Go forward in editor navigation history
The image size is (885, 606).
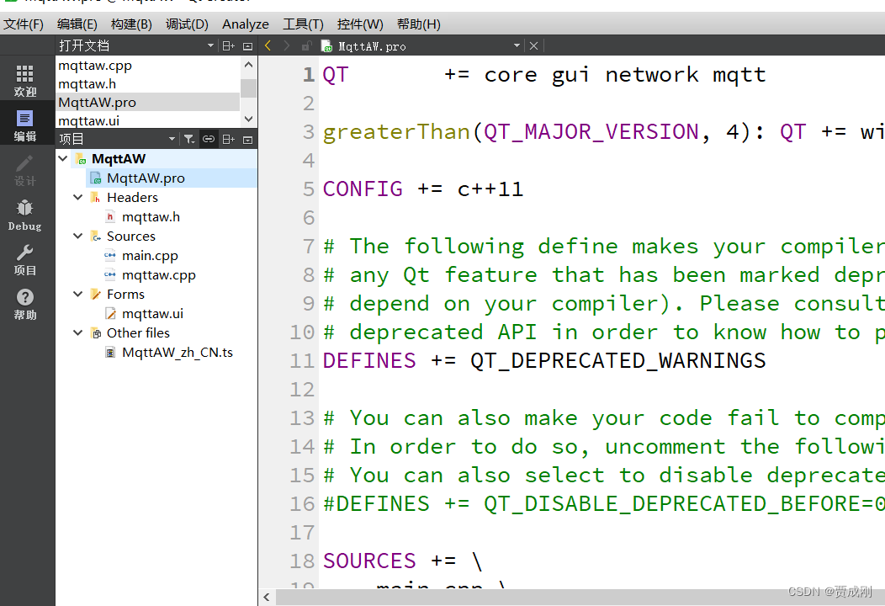point(287,45)
